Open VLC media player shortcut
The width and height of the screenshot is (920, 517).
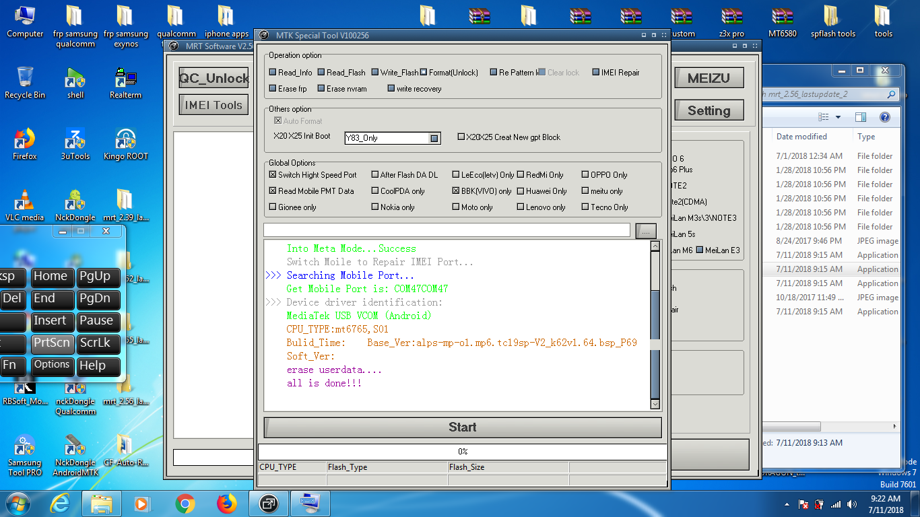pos(25,205)
